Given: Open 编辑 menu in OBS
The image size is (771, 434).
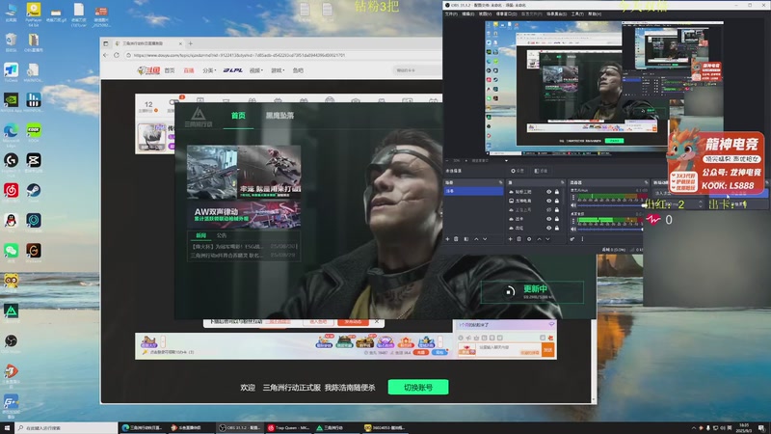Looking at the screenshot, I should [x=468, y=14].
